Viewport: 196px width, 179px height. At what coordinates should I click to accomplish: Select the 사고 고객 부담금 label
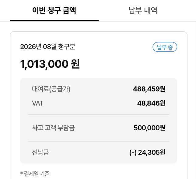[53, 128]
